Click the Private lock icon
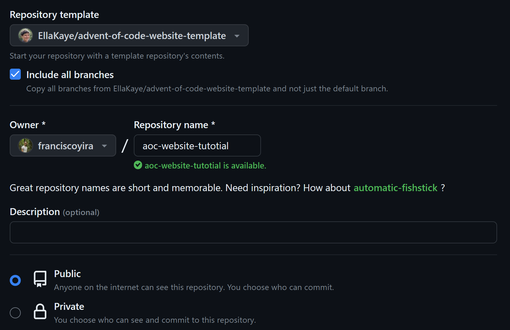The image size is (510, 330). (x=40, y=312)
